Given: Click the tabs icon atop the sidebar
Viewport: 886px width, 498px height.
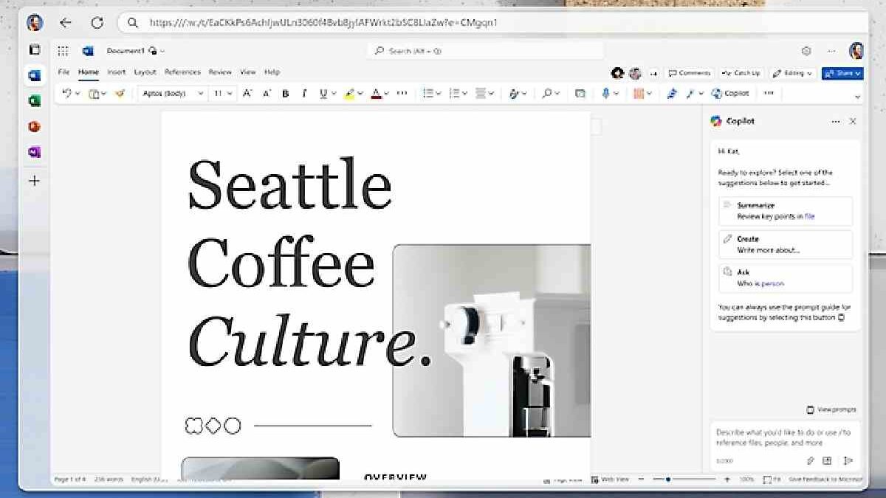Looking at the screenshot, I should tap(34, 49).
